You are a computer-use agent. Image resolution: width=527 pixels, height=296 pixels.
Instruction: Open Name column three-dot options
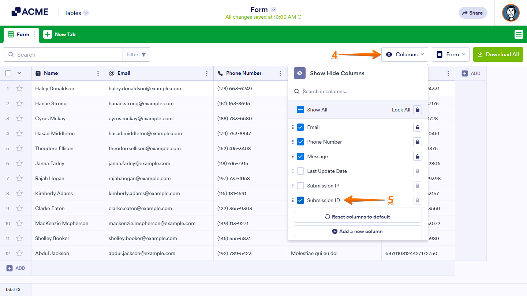98,73
